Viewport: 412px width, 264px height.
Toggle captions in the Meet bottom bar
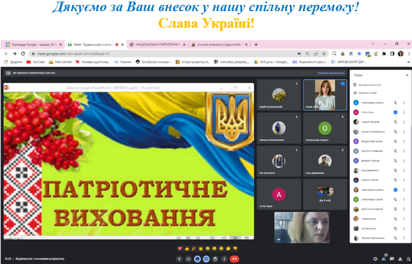click(x=197, y=259)
